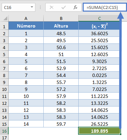
Task: Click the Cancel (X) formula button
Action: coord(52,7)
